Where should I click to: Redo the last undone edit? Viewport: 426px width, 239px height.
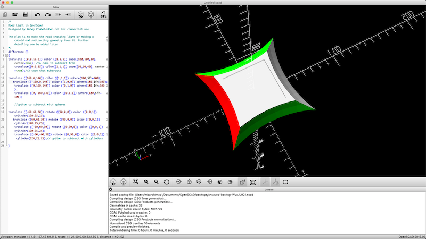(x=47, y=15)
